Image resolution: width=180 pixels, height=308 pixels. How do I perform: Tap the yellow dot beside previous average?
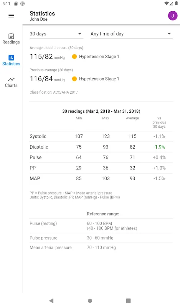74,79
